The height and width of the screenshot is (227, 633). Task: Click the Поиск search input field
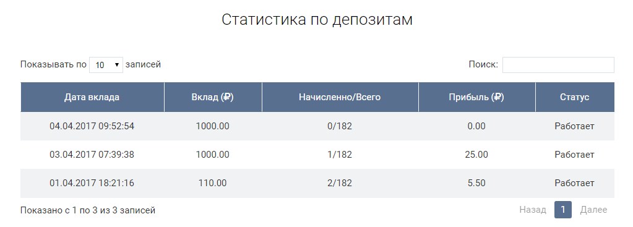point(558,65)
